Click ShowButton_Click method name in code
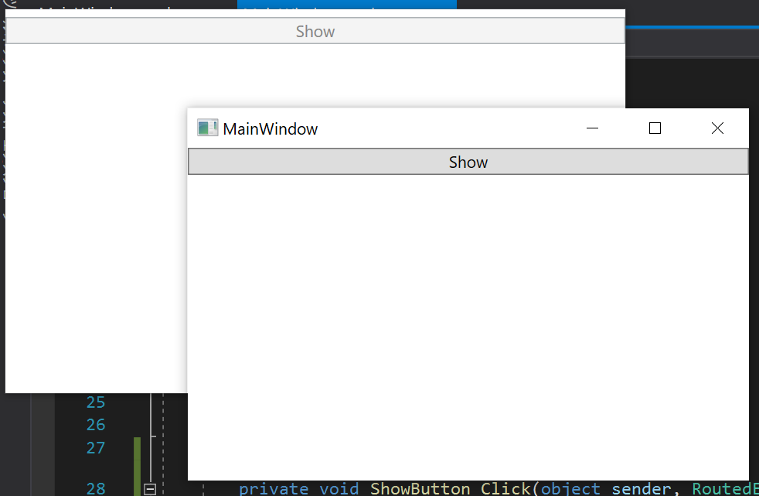Image resolution: width=759 pixels, height=496 pixels. pos(450,489)
